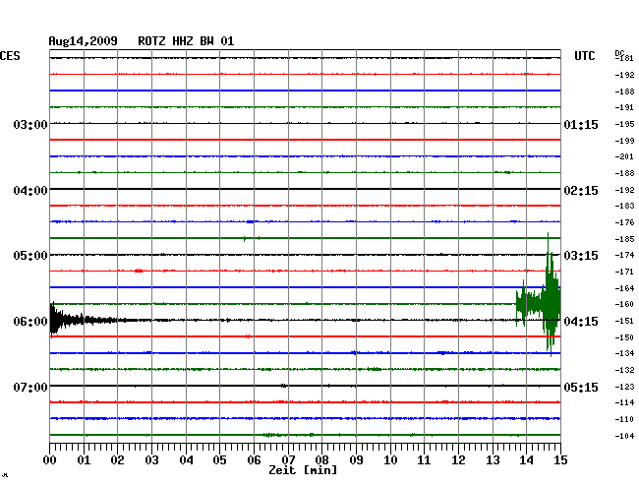
Task: Click the large green seismic burst near minute 14
Action: click(x=539, y=295)
